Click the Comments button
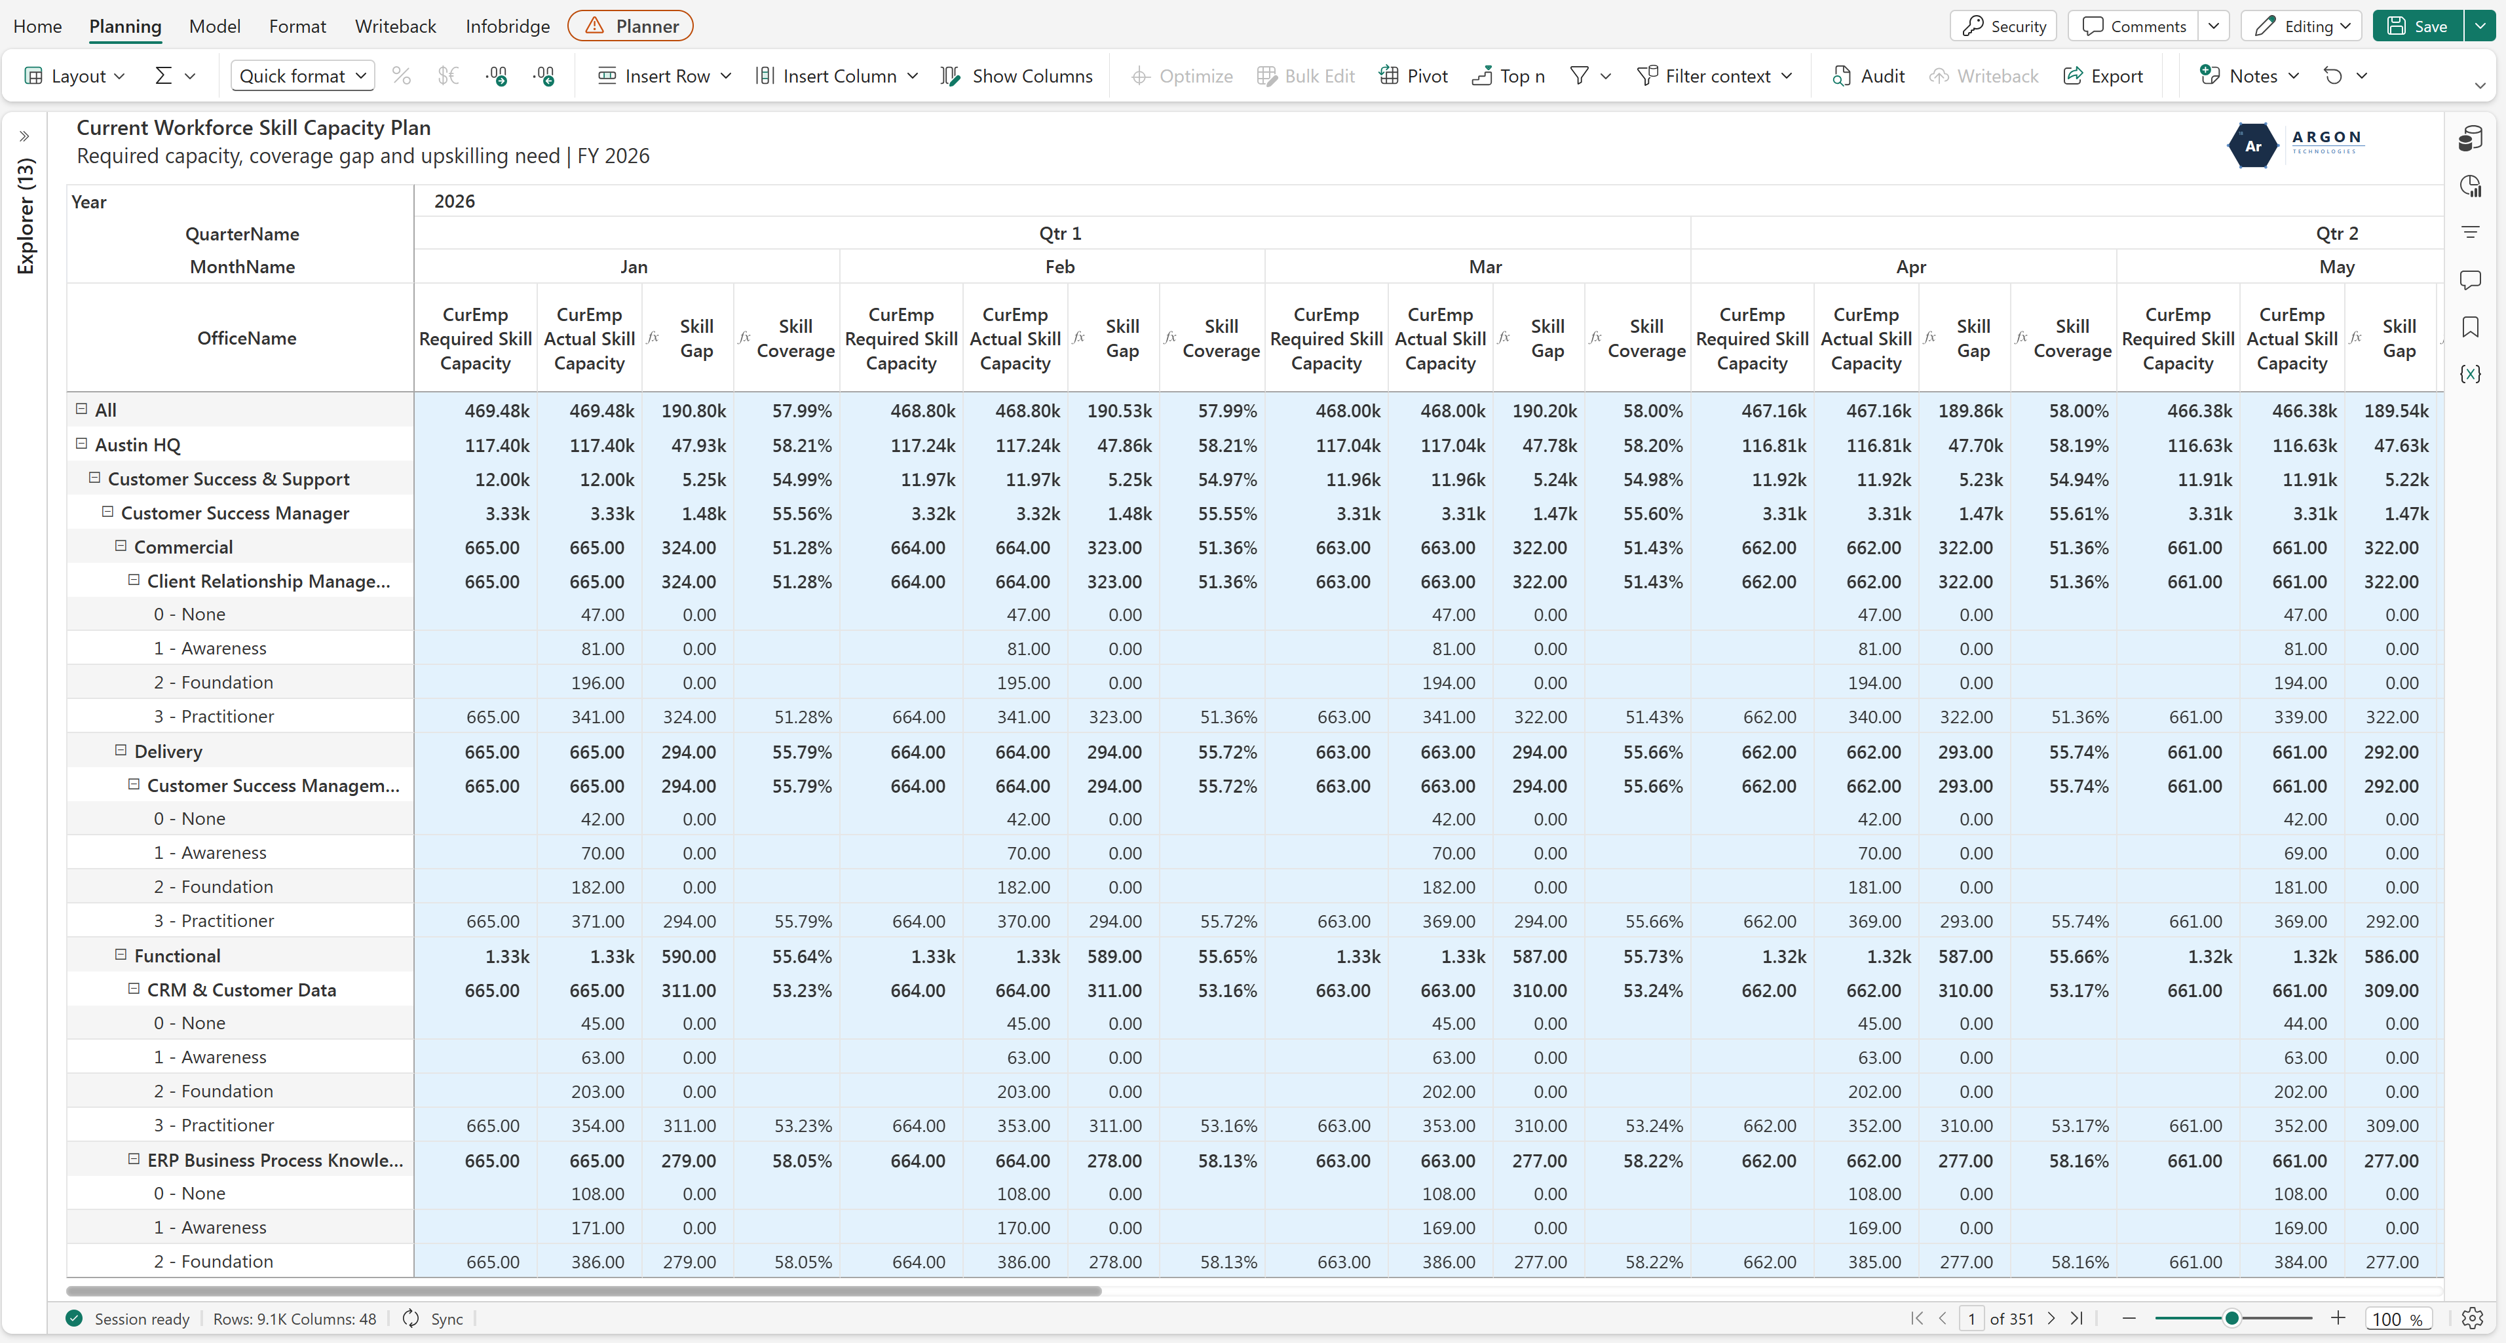The width and height of the screenshot is (2506, 1343). 2133,26
